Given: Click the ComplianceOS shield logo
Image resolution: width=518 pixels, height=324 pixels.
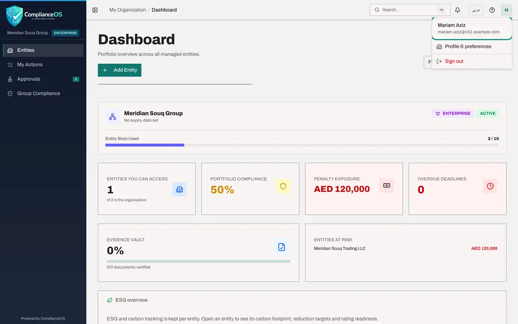Looking at the screenshot, I should click(x=15, y=16).
